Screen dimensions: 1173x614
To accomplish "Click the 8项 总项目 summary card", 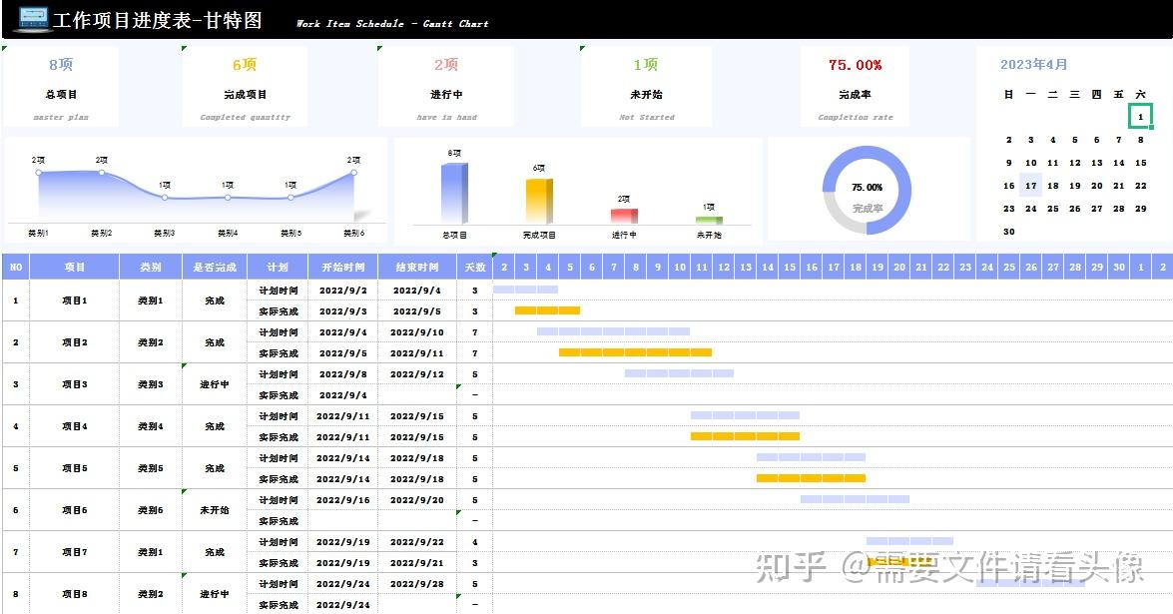I will point(61,87).
